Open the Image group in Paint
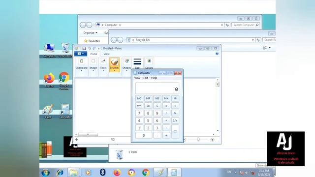This screenshot has height=177, width=315. pyautogui.click(x=93, y=64)
